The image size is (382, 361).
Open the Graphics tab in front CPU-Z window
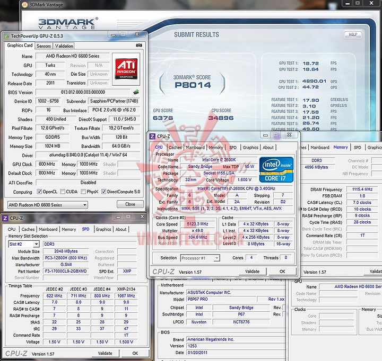(250, 148)
